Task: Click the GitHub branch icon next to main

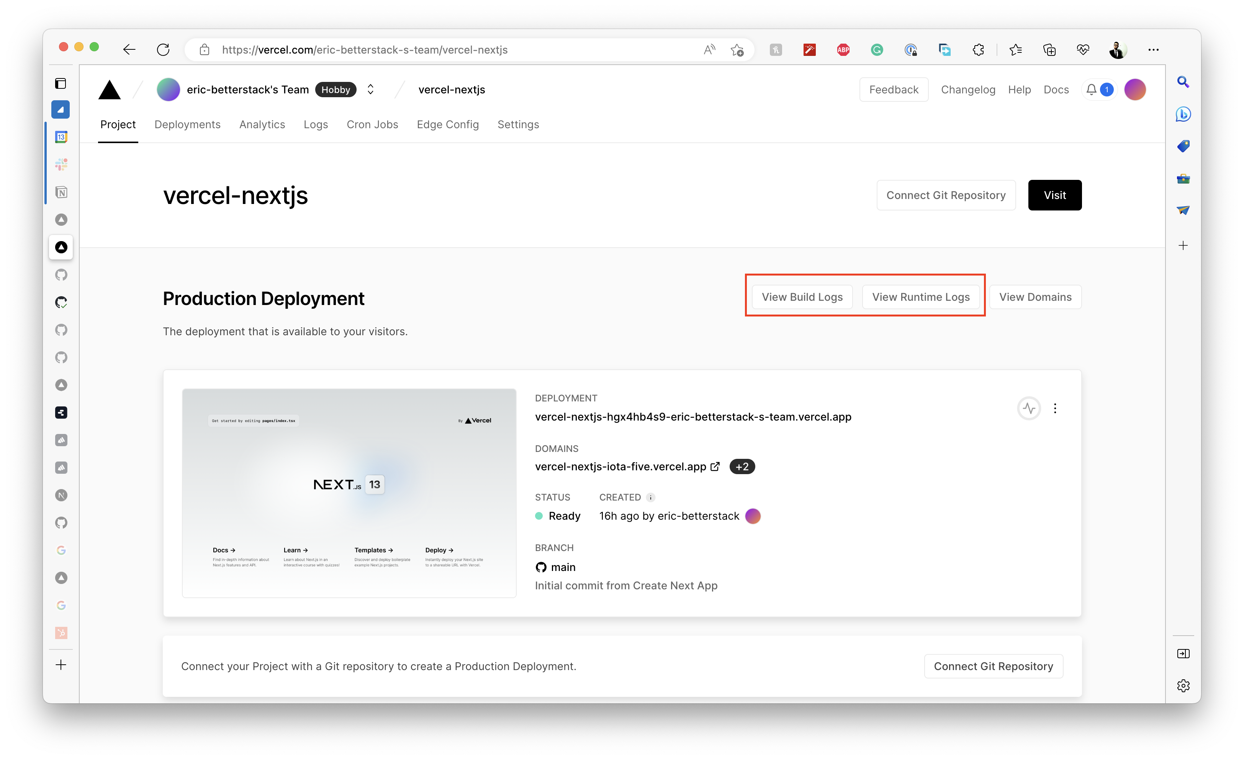Action: tap(540, 566)
